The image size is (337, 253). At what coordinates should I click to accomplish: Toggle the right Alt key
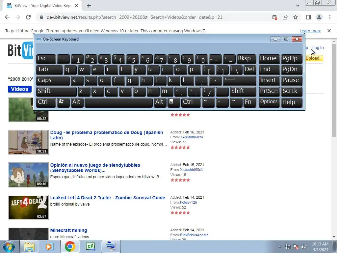click(x=160, y=102)
